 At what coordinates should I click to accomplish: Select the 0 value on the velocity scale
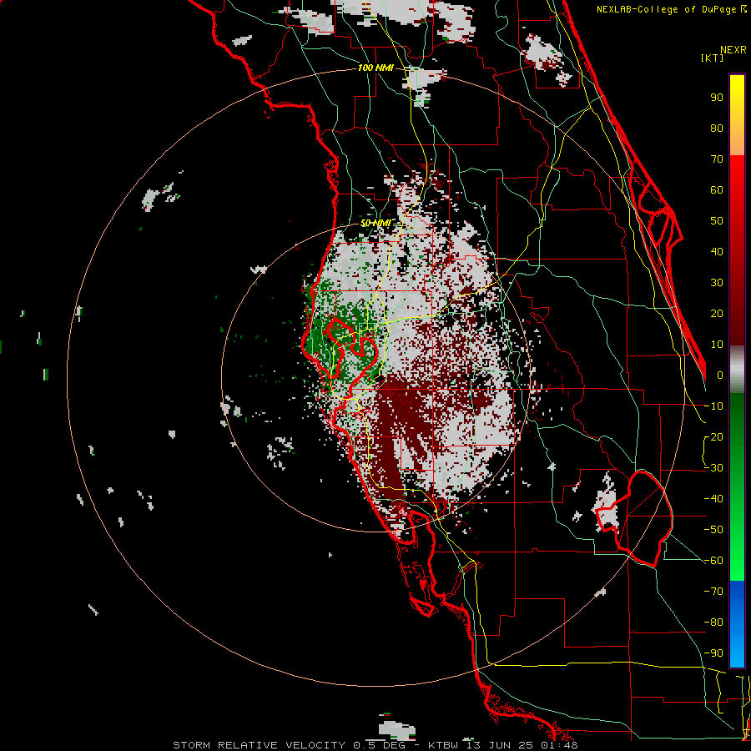pyautogui.click(x=720, y=375)
